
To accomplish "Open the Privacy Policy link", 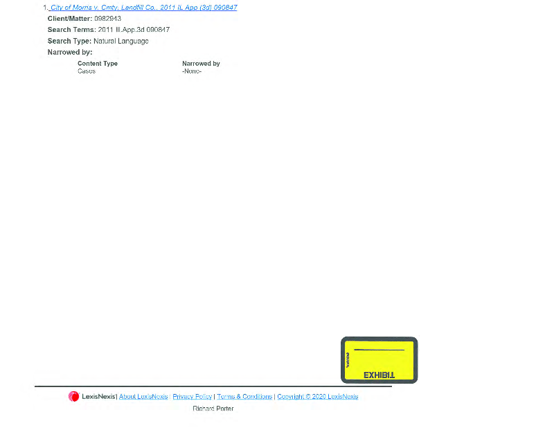I will (192, 397).
